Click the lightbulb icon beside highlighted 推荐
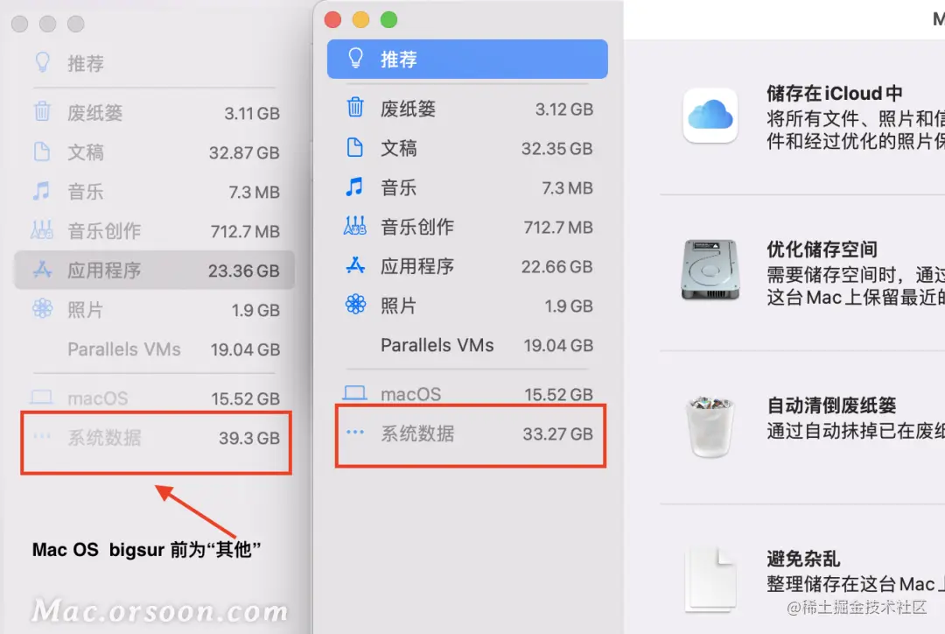This screenshot has height=634, width=945. (x=355, y=59)
